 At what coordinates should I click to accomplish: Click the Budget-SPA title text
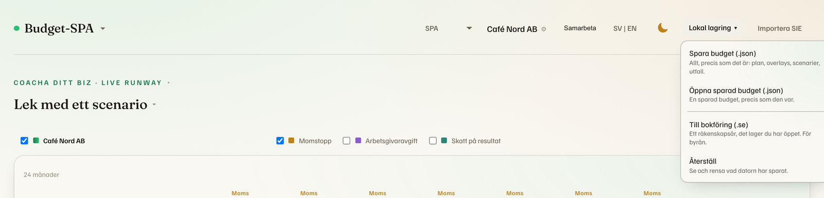(59, 28)
